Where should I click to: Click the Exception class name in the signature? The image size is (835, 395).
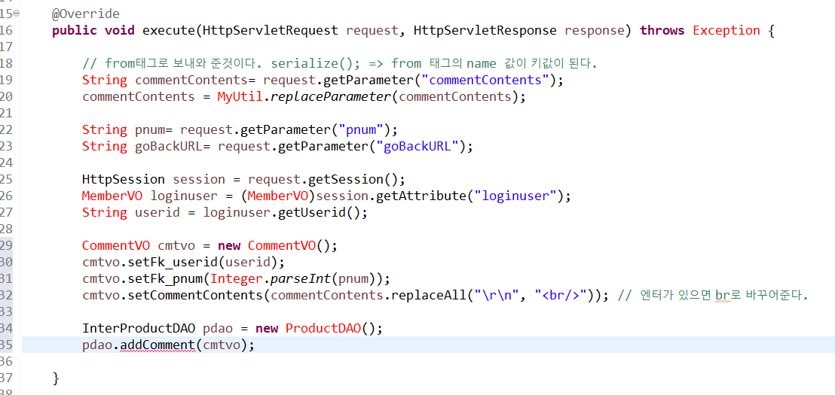point(726,30)
